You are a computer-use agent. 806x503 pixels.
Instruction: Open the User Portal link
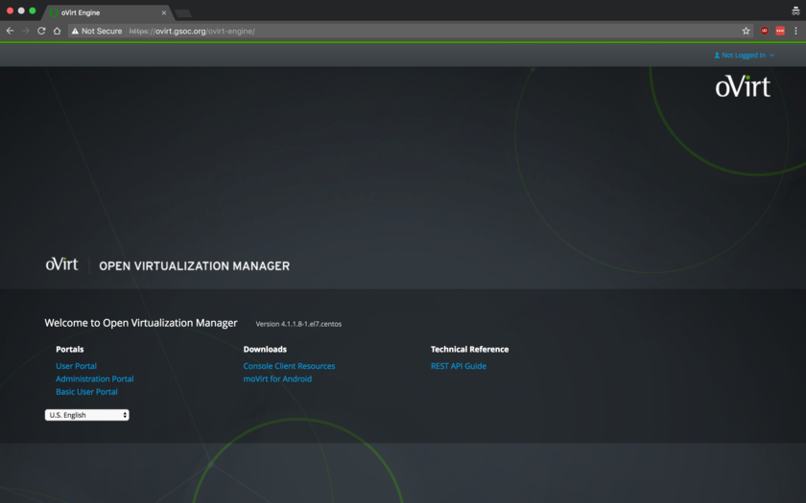pyautogui.click(x=76, y=366)
